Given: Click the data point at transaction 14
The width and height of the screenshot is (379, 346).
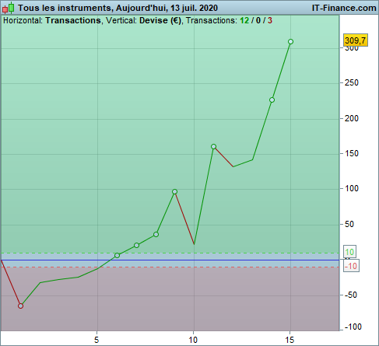Looking at the screenshot, I should click(x=272, y=100).
